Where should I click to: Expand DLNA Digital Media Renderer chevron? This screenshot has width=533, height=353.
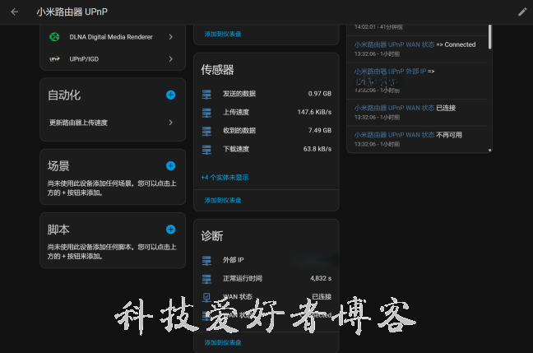point(170,37)
